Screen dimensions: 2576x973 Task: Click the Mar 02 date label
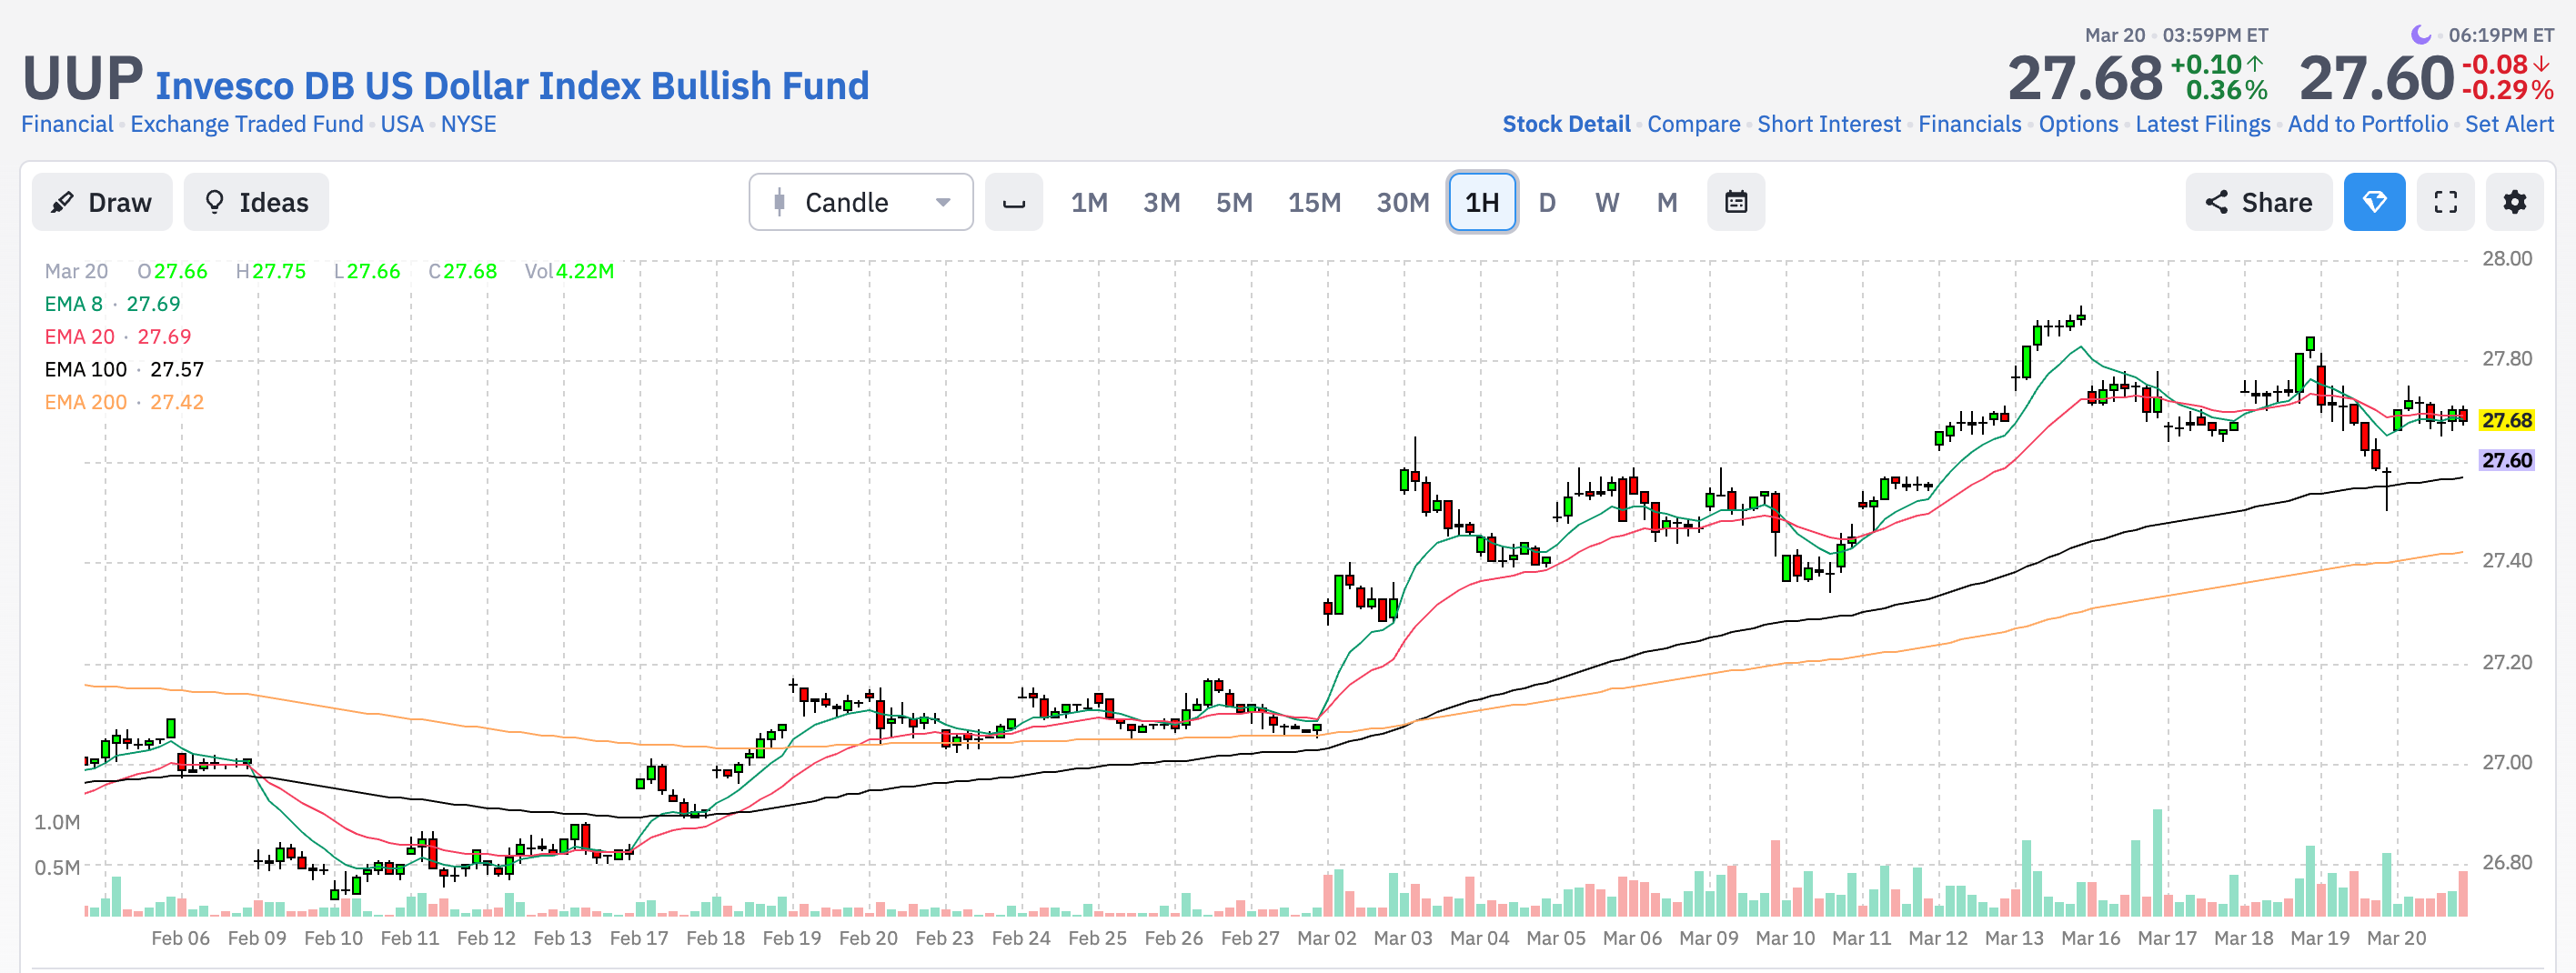(x=1326, y=938)
